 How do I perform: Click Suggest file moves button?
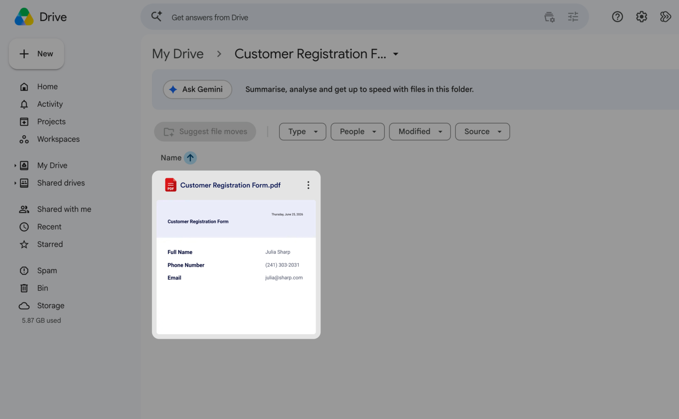click(x=205, y=132)
